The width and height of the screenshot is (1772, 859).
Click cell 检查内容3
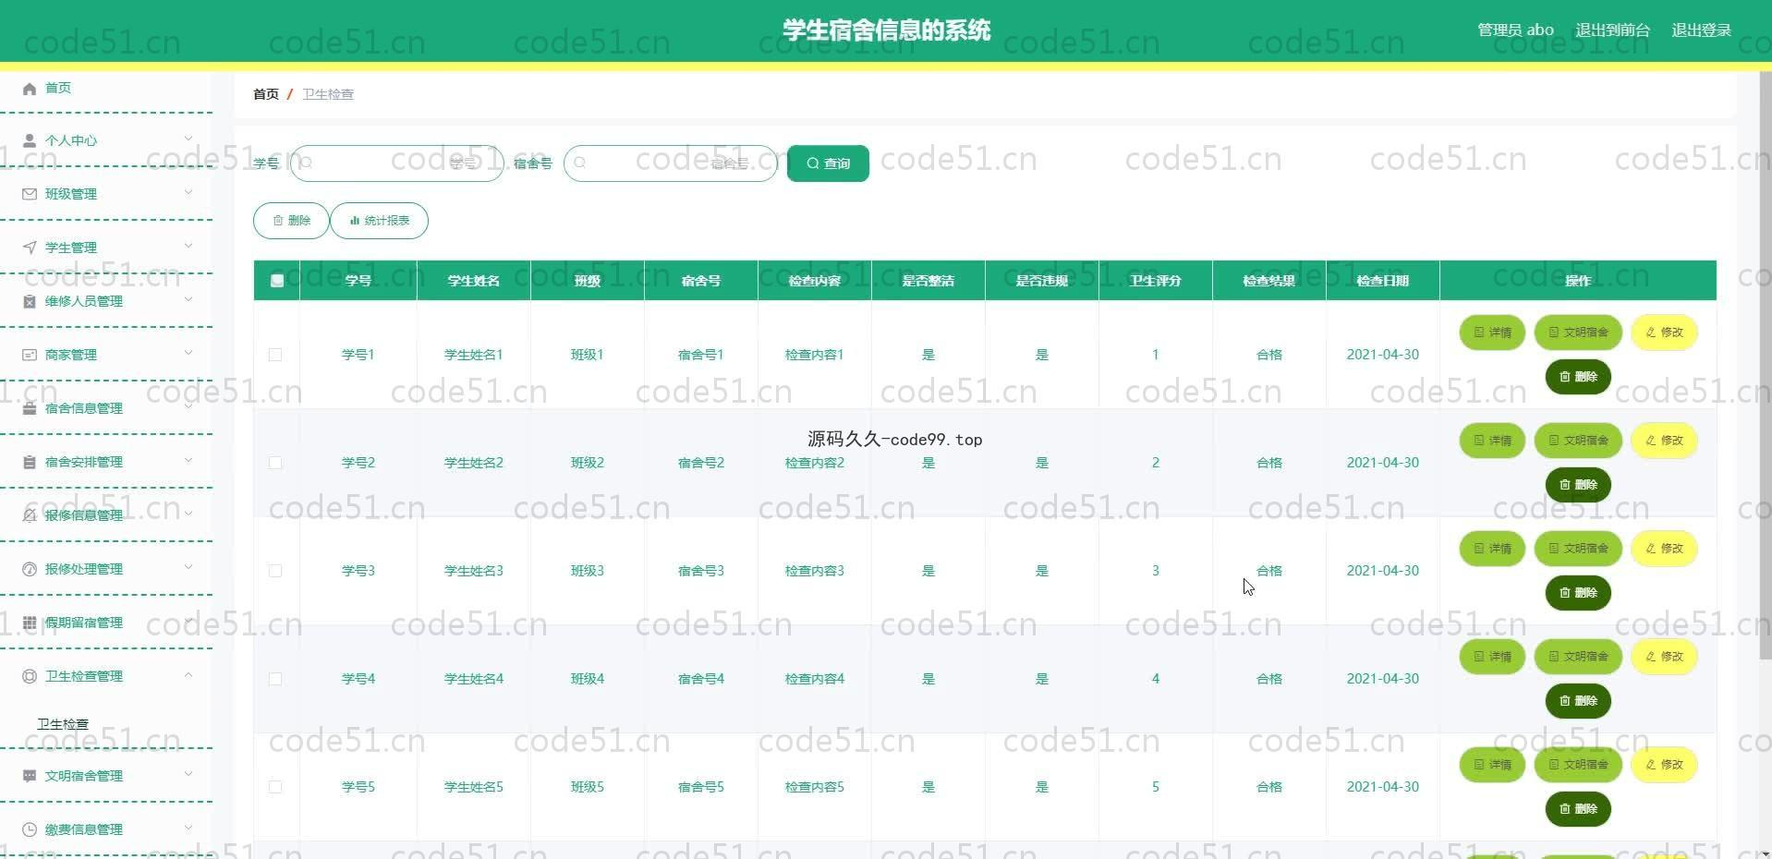815,571
